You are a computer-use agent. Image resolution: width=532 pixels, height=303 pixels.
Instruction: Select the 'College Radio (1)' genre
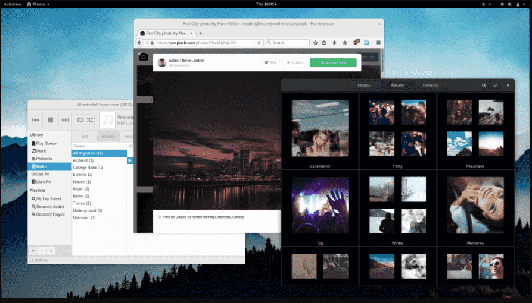tap(99, 167)
